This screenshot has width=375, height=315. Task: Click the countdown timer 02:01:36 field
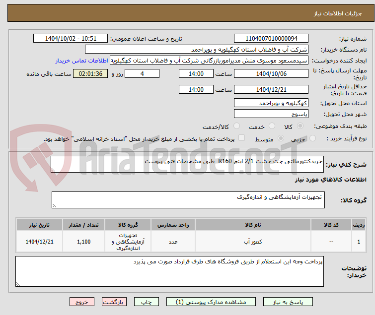click(x=90, y=73)
